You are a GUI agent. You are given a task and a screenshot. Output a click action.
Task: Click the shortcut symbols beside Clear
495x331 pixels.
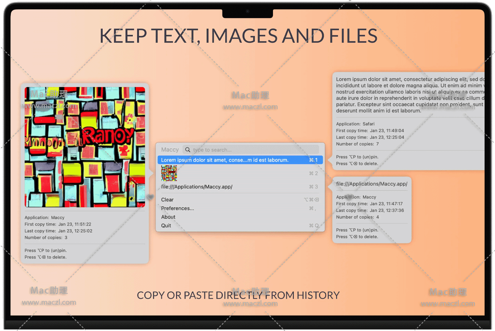[x=311, y=199]
